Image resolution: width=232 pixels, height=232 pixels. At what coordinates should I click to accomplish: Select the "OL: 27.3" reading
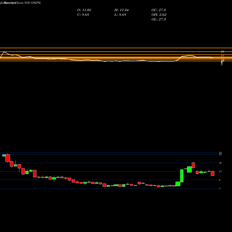159,19
